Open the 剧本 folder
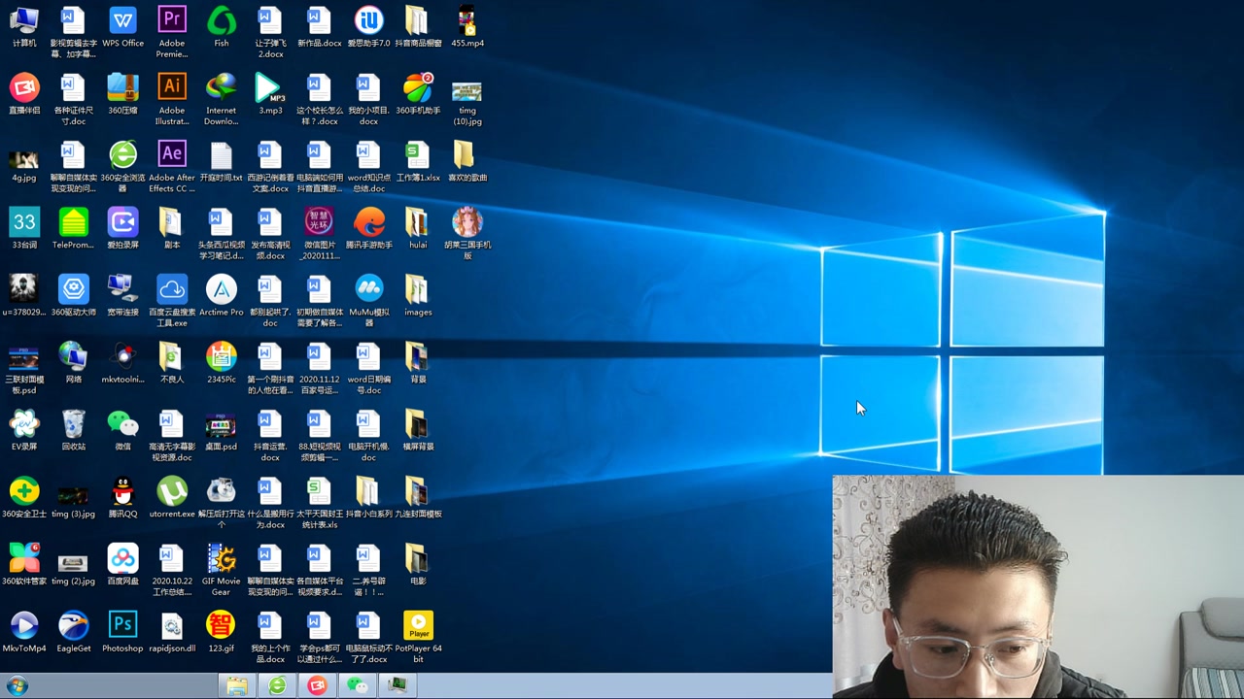This screenshot has height=699, width=1244. tap(172, 228)
